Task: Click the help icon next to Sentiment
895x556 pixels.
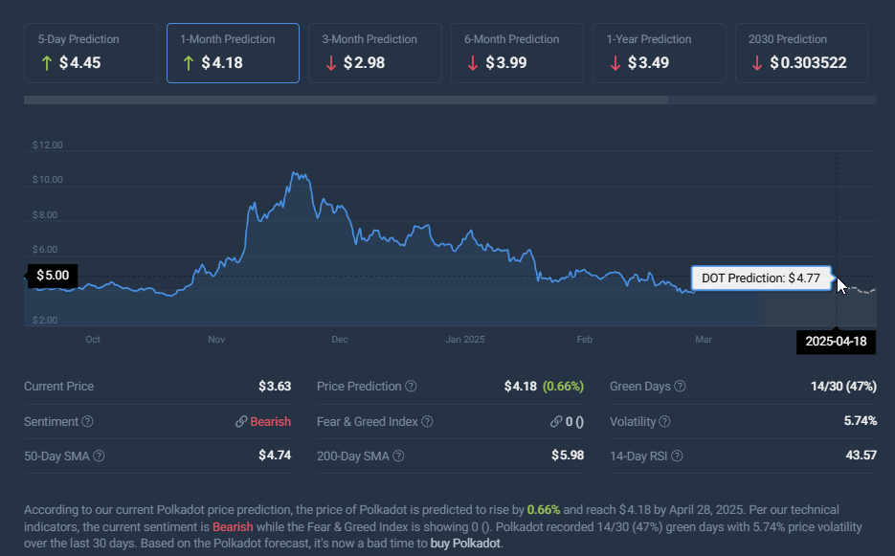Action: pyautogui.click(x=88, y=422)
